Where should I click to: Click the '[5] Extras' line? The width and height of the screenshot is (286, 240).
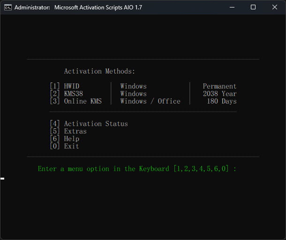(68, 131)
